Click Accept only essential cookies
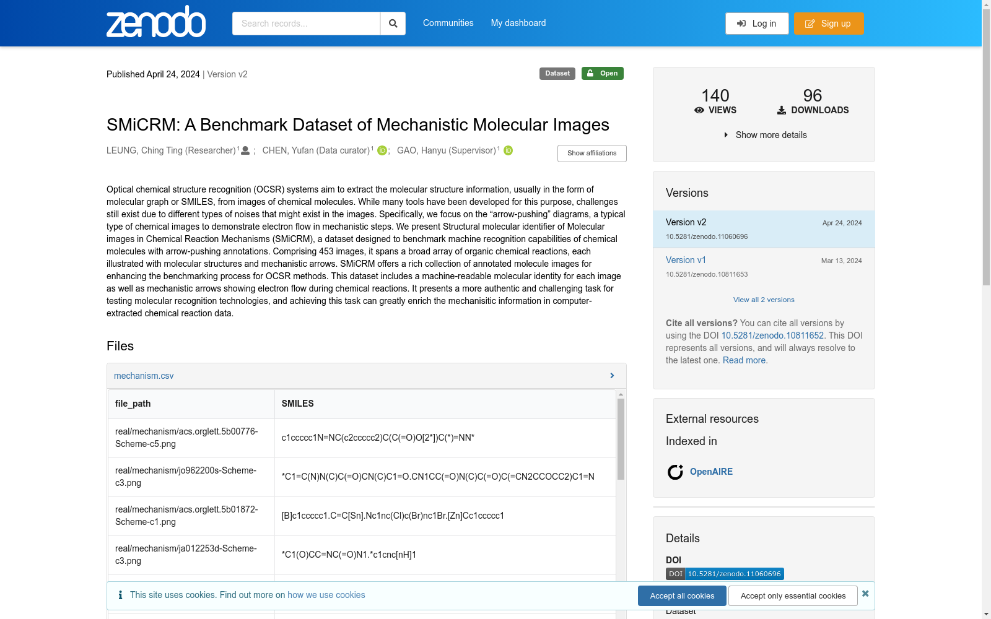Image resolution: width=991 pixels, height=619 pixels. [x=793, y=595]
